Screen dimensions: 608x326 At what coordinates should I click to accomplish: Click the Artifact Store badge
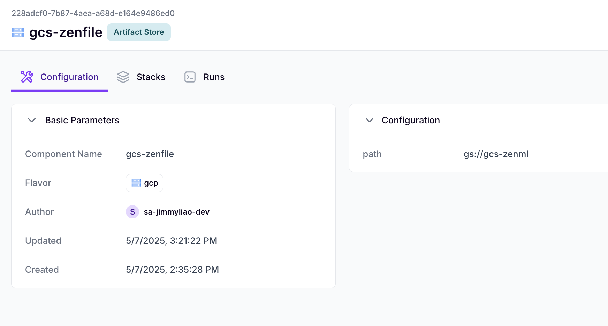(x=139, y=32)
